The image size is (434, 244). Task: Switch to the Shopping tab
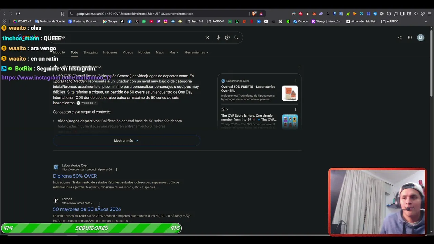(x=91, y=52)
